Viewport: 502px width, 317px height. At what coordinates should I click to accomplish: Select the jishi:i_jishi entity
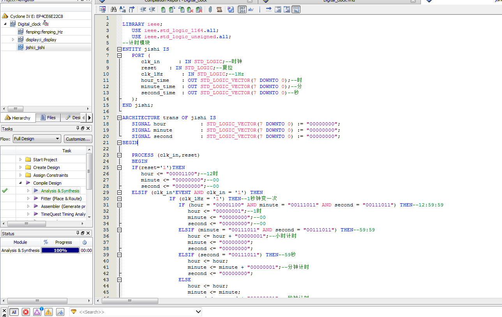(35, 48)
